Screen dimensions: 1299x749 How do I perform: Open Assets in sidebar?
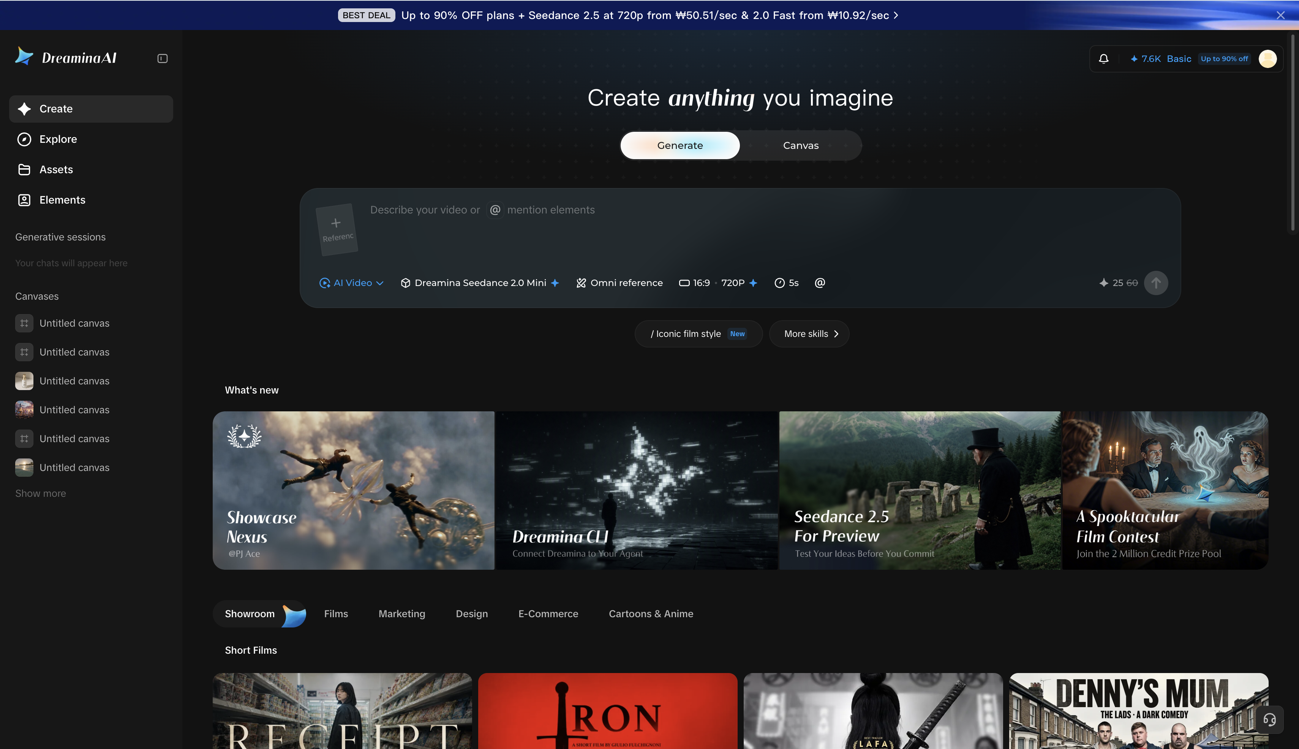point(91,169)
